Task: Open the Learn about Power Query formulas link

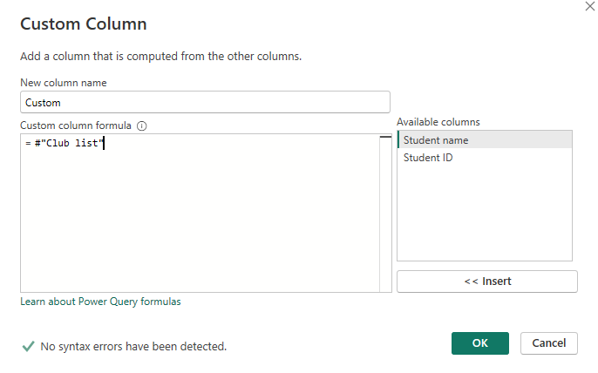Action: 100,302
